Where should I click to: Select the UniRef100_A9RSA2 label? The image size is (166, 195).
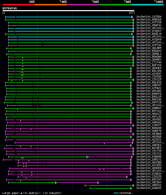pos(149,123)
